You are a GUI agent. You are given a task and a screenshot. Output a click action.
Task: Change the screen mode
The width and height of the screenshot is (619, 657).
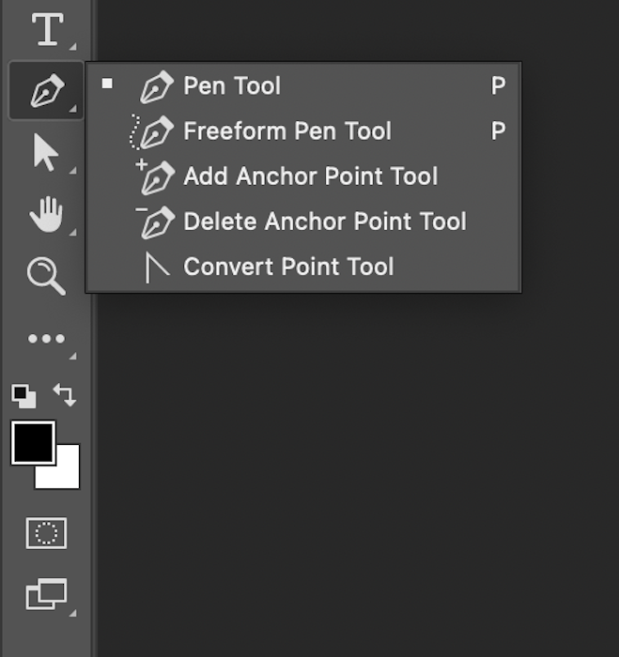click(45, 595)
